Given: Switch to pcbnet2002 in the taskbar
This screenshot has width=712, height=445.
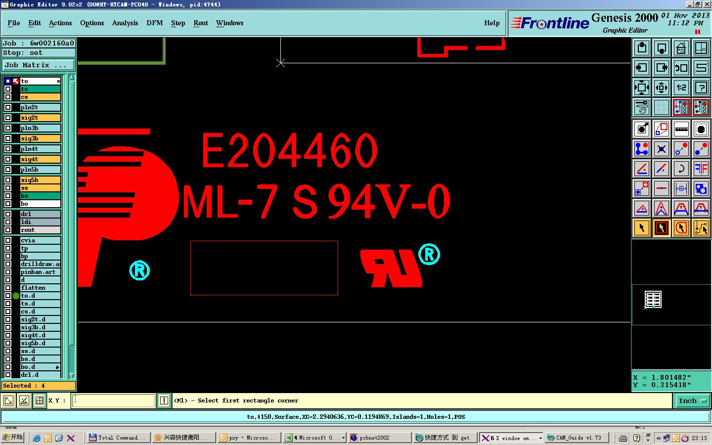Looking at the screenshot, I should pos(380,438).
